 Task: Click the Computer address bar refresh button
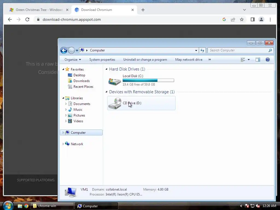click(x=202, y=50)
